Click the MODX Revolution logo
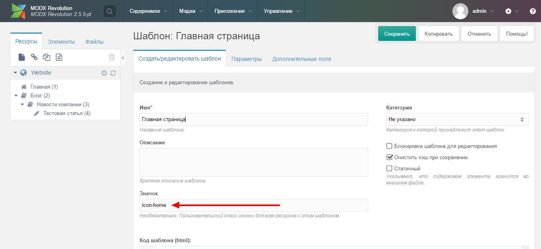541x249 pixels. pos(18,11)
